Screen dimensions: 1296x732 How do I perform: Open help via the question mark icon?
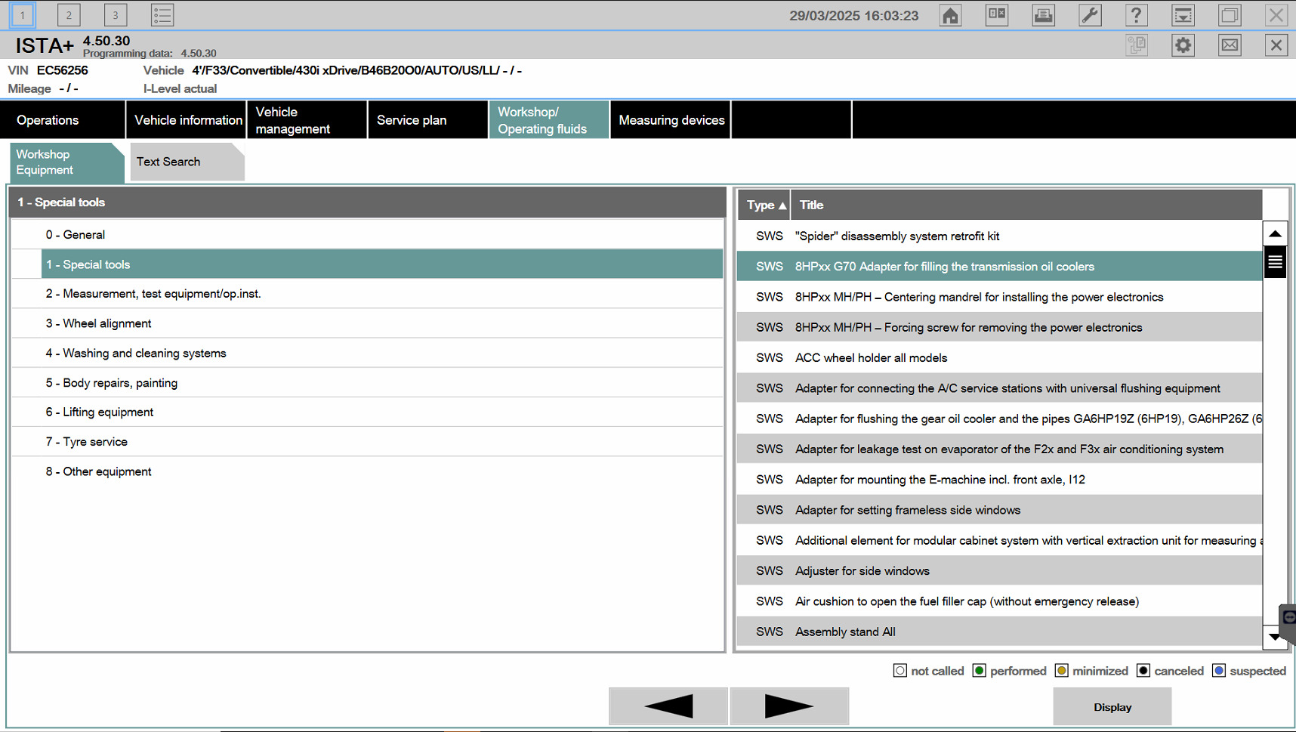point(1136,15)
